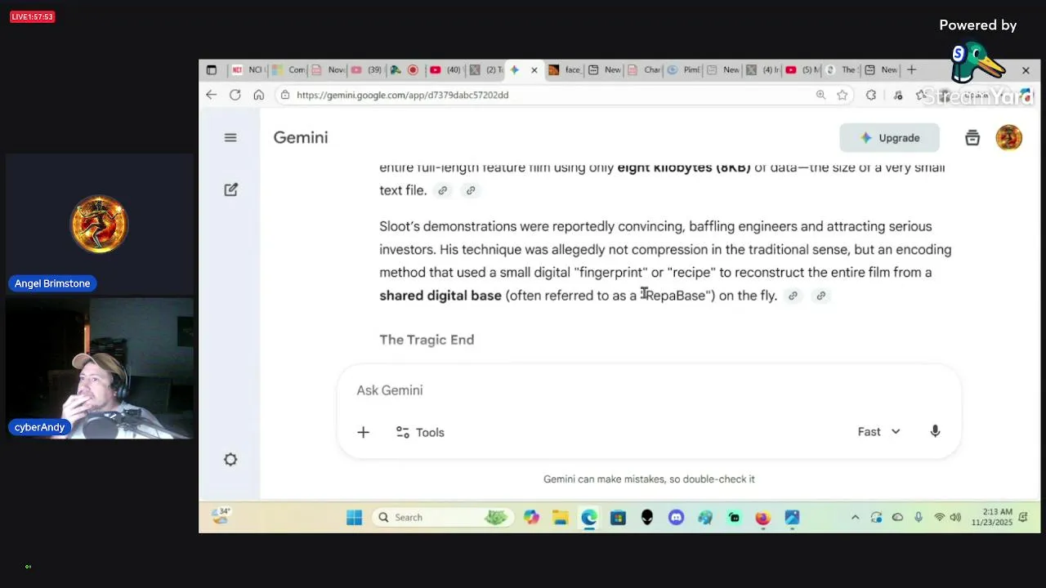Open the Gemini main menu hamburger icon
The height and width of the screenshot is (588, 1046).
click(230, 137)
